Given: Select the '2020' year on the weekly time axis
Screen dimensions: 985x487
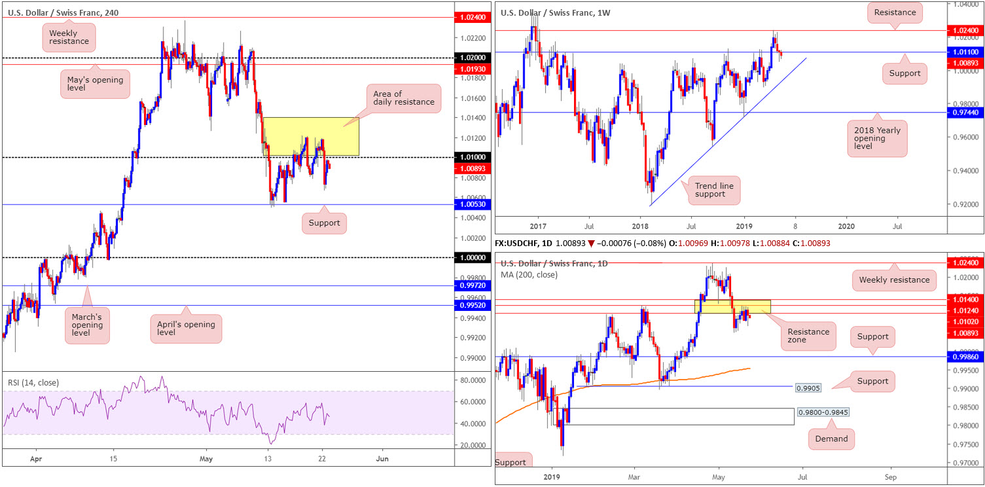Looking at the screenshot, I should (x=846, y=226).
